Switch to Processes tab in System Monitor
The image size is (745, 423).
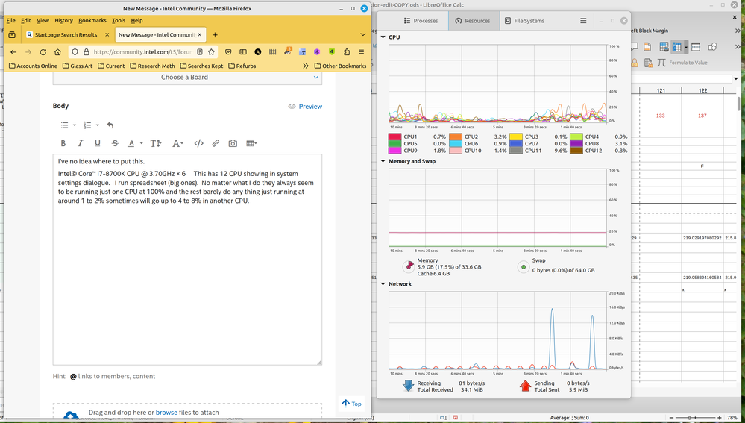[x=421, y=21]
